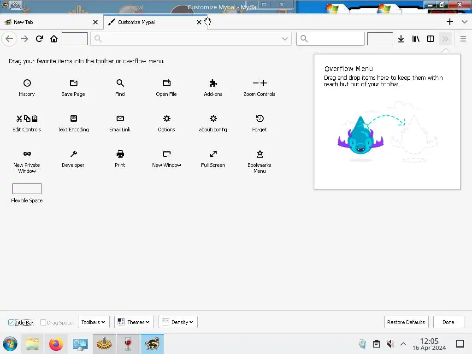The image size is (472, 354).
Task: Close the Customize Mypal tab
Action: click(199, 22)
